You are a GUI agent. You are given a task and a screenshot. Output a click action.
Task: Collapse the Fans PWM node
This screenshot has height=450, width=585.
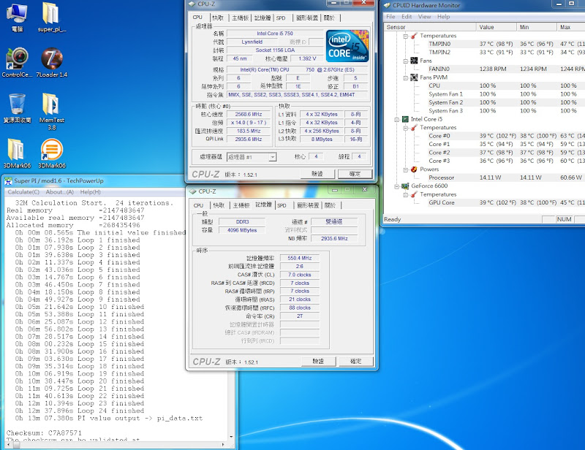tap(406, 78)
